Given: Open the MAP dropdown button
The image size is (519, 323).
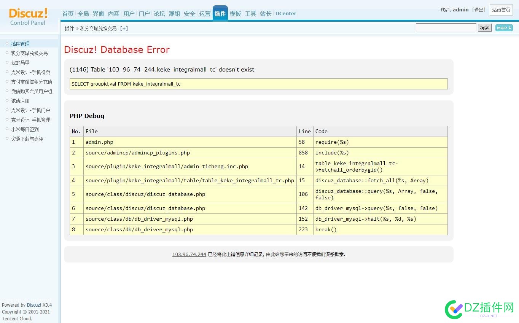Looking at the screenshot, I should point(504,28).
